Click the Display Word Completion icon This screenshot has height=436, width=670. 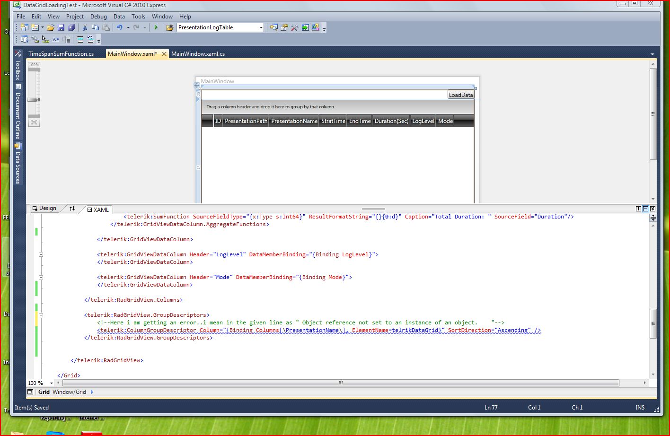56,40
